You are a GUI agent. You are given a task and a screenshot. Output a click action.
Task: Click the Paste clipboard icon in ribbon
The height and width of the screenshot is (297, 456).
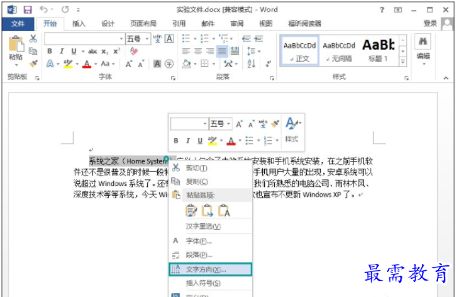16,44
